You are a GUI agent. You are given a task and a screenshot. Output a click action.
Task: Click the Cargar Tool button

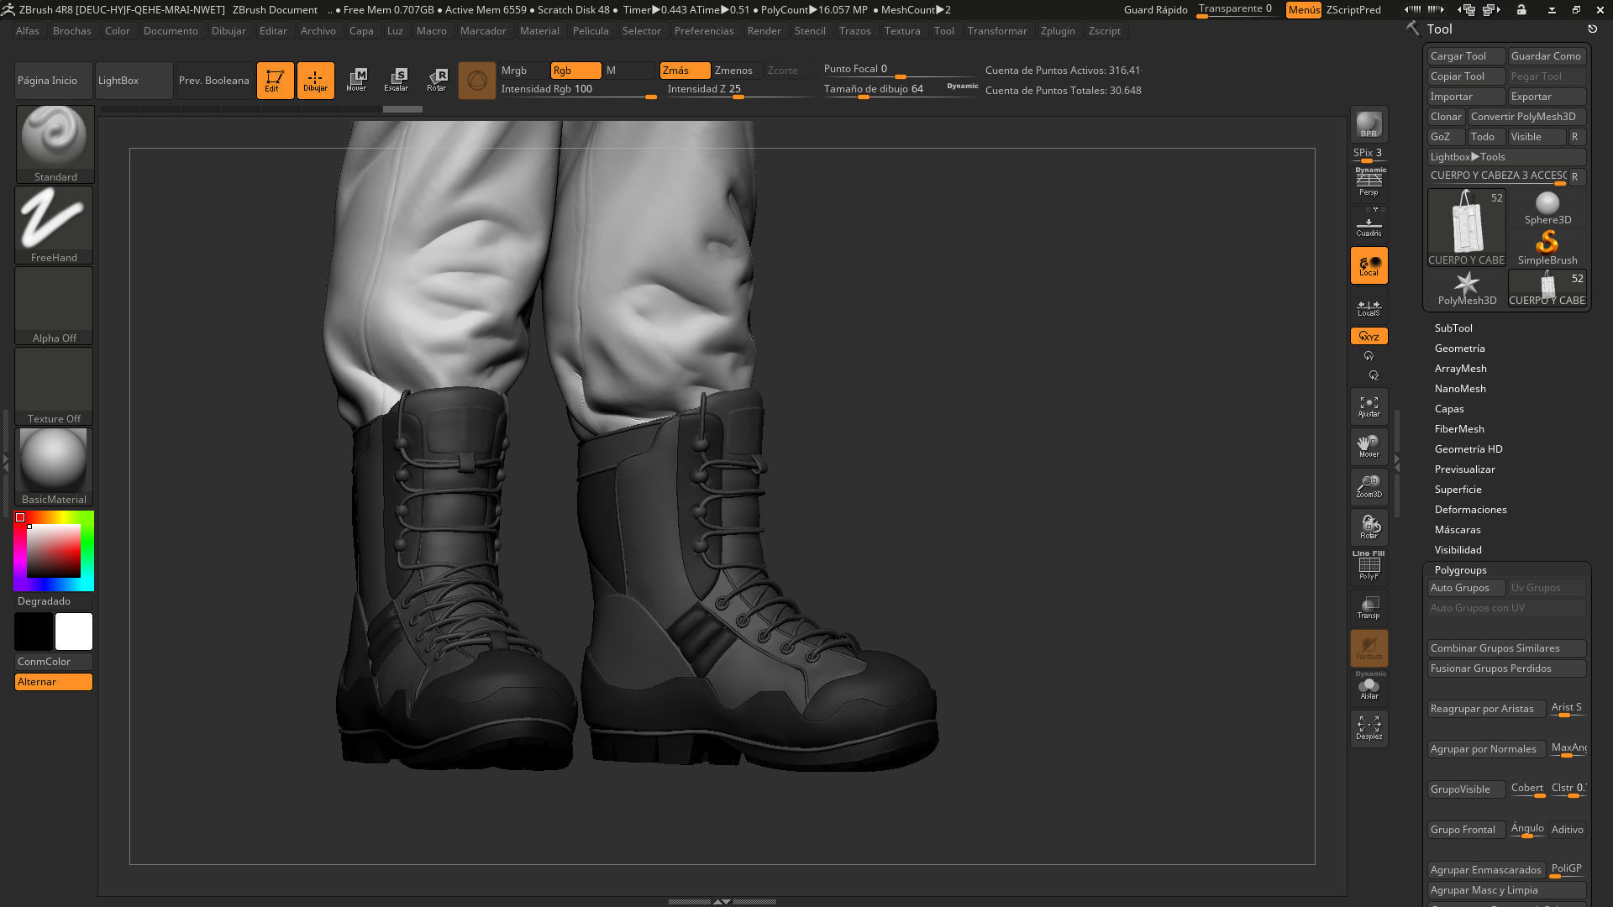click(x=1466, y=56)
